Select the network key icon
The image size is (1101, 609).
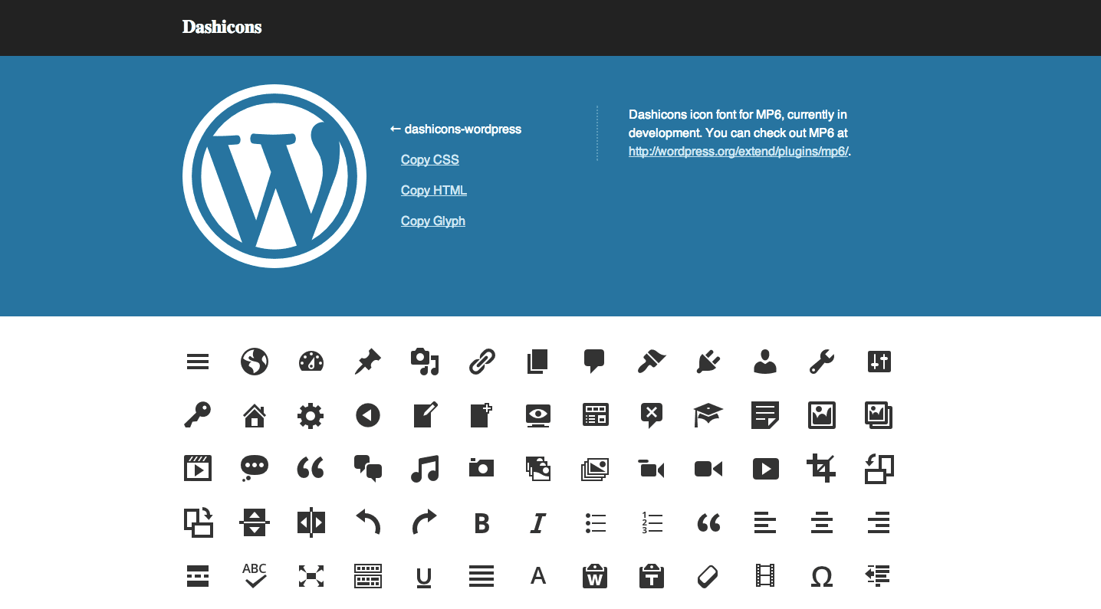198,415
